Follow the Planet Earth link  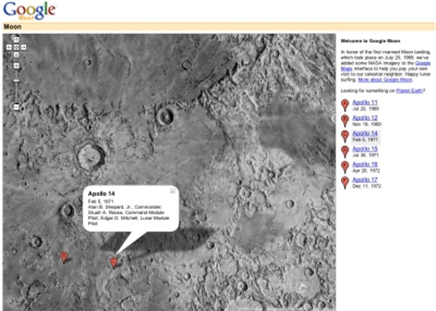click(x=409, y=91)
